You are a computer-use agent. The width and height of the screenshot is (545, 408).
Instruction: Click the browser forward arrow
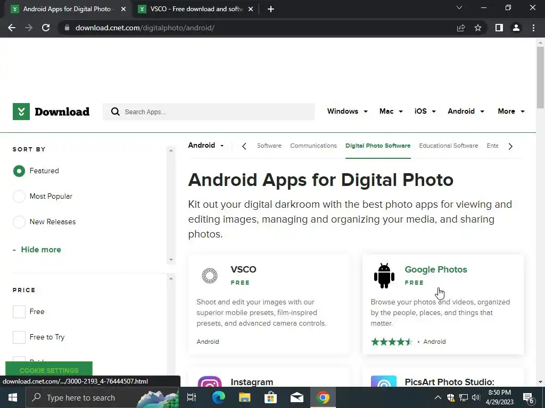point(29,28)
